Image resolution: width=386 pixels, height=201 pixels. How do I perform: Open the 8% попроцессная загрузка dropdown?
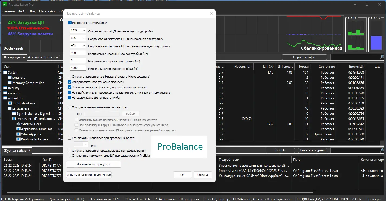[78, 38]
